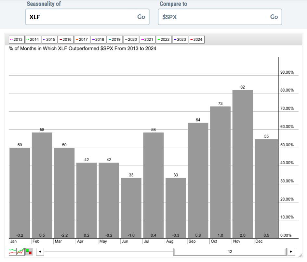
Task: Click Go next to $SPX symbol
Action: pyautogui.click(x=274, y=17)
